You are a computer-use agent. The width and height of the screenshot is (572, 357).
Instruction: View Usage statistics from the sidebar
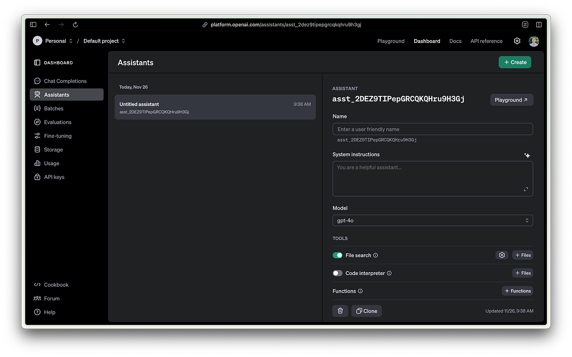click(x=51, y=163)
